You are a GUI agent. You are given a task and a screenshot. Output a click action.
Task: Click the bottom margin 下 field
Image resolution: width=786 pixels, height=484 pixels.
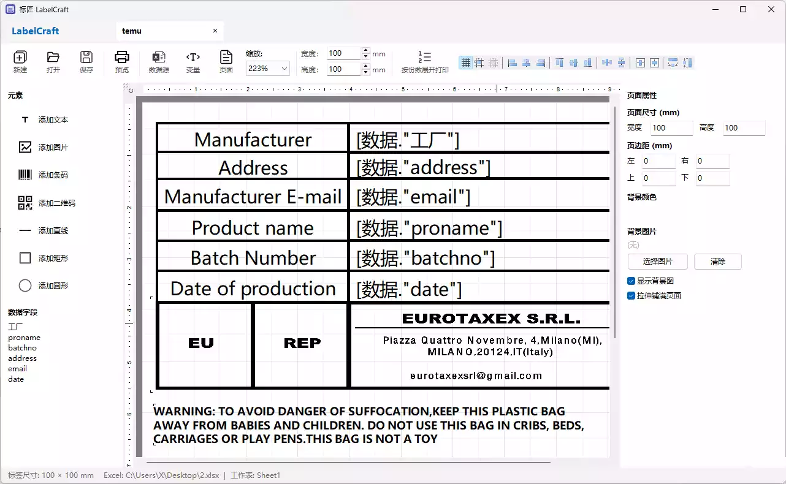click(x=713, y=178)
